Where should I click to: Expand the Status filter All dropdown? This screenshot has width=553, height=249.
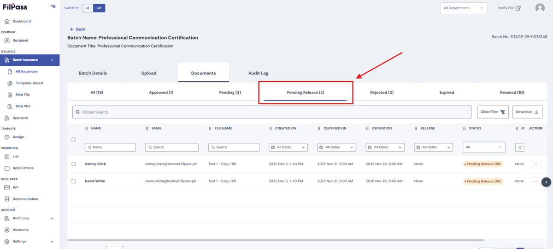click(484, 147)
